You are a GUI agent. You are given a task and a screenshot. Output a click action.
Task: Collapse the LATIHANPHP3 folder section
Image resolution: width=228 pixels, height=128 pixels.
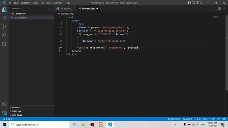31,14
